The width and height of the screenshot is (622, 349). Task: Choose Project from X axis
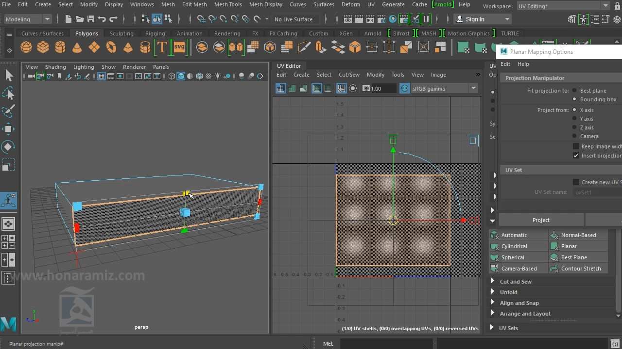[x=574, y=110]
